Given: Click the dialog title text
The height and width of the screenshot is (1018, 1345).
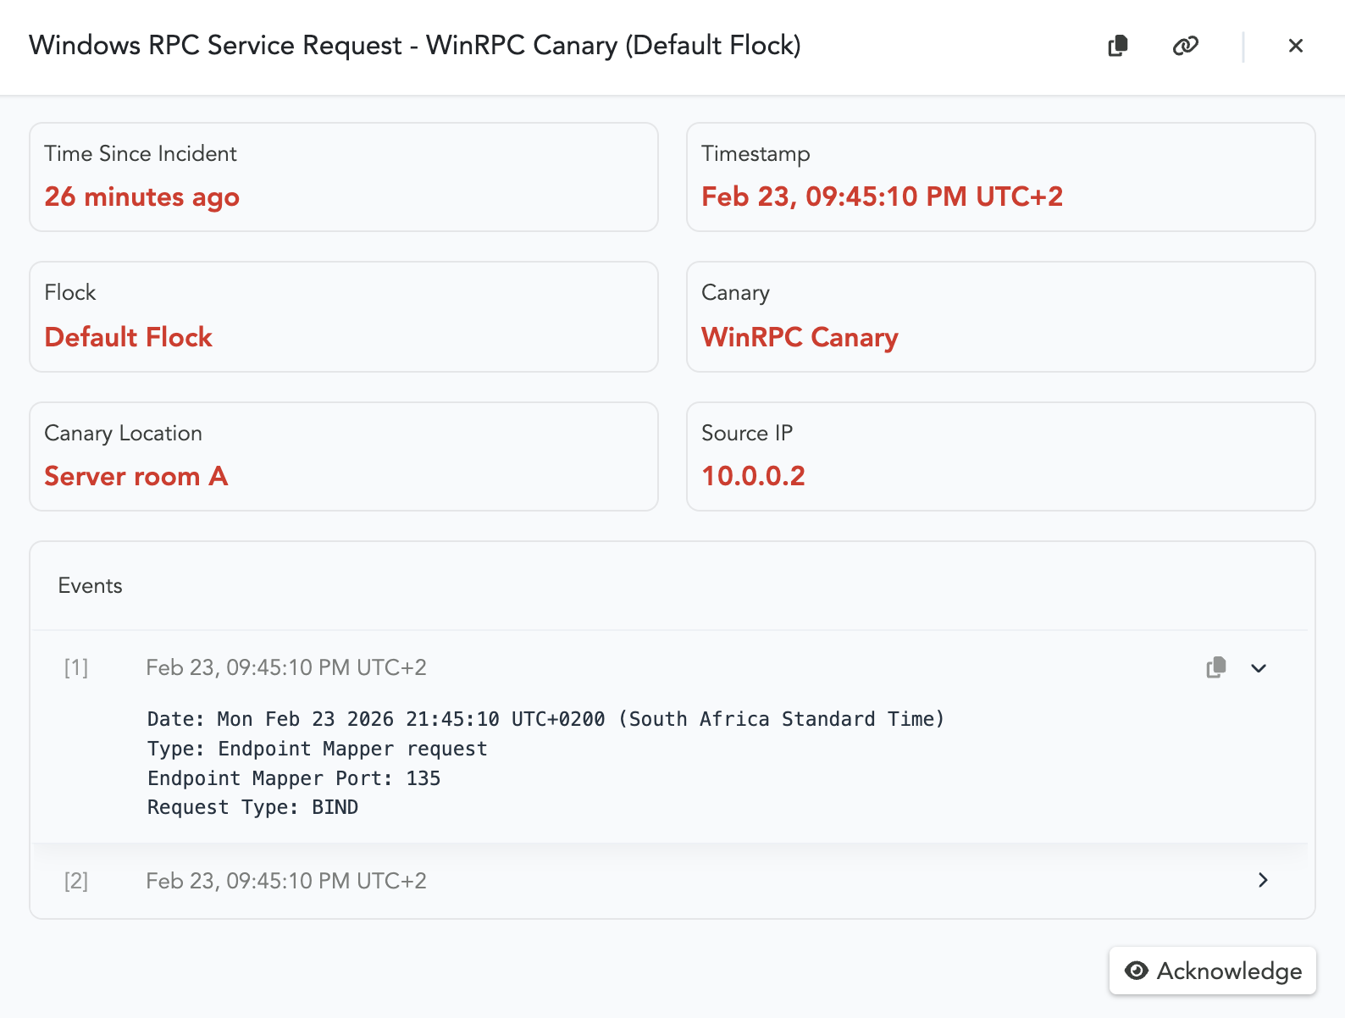Looking at the screenshot, I should coord(414,45).
